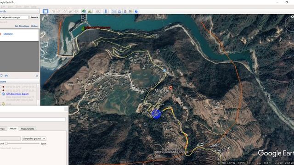The image size is (294, 165).
Task: Open the Help menu
Action: click(34, 6)
